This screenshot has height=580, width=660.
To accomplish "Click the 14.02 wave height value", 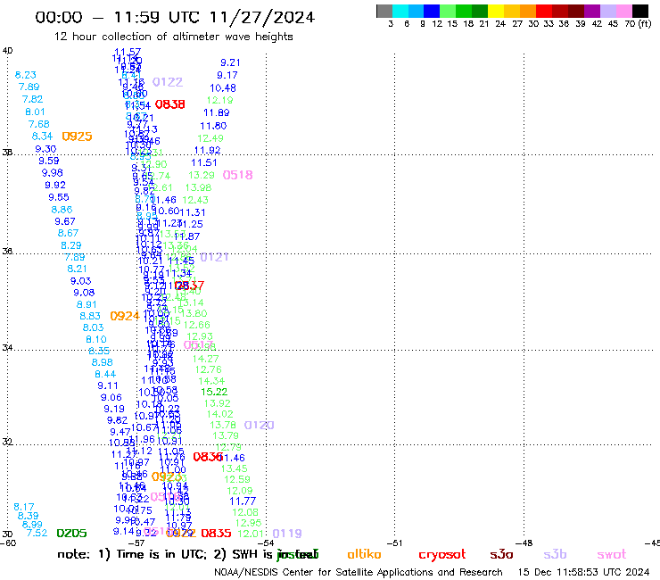I will coord(220,414).
